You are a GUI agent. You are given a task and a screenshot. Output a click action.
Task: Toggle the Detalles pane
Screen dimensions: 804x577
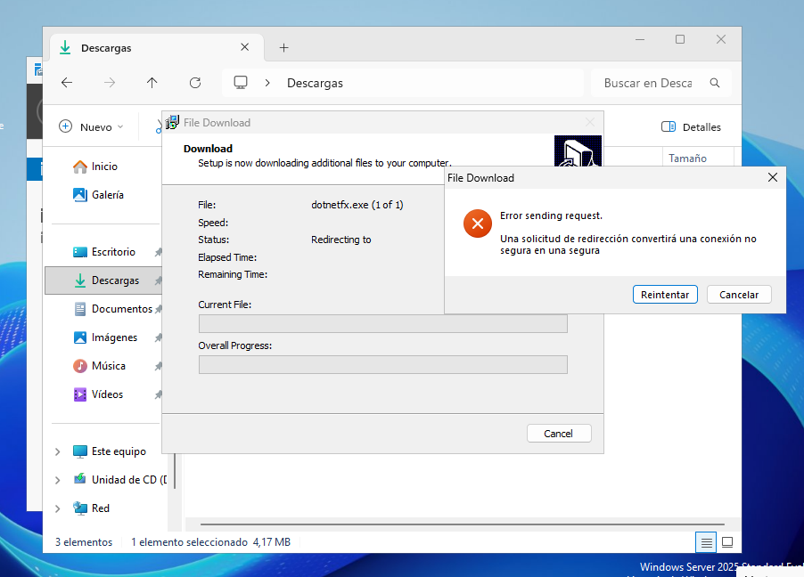[691, 126]
